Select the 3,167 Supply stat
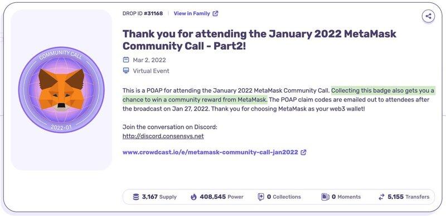 [x=155, y=196]
